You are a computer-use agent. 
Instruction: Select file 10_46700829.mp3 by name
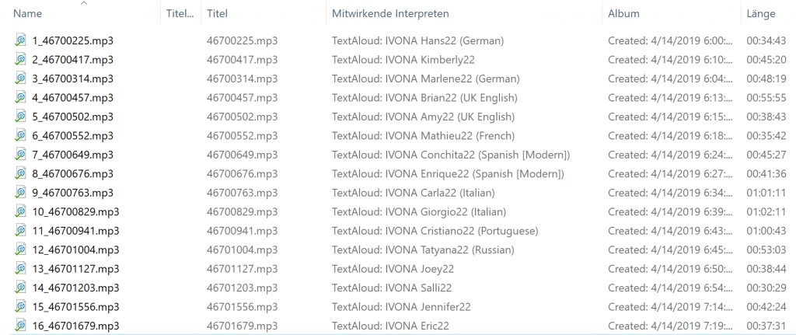pyautogui.click(x=75, y=211)
